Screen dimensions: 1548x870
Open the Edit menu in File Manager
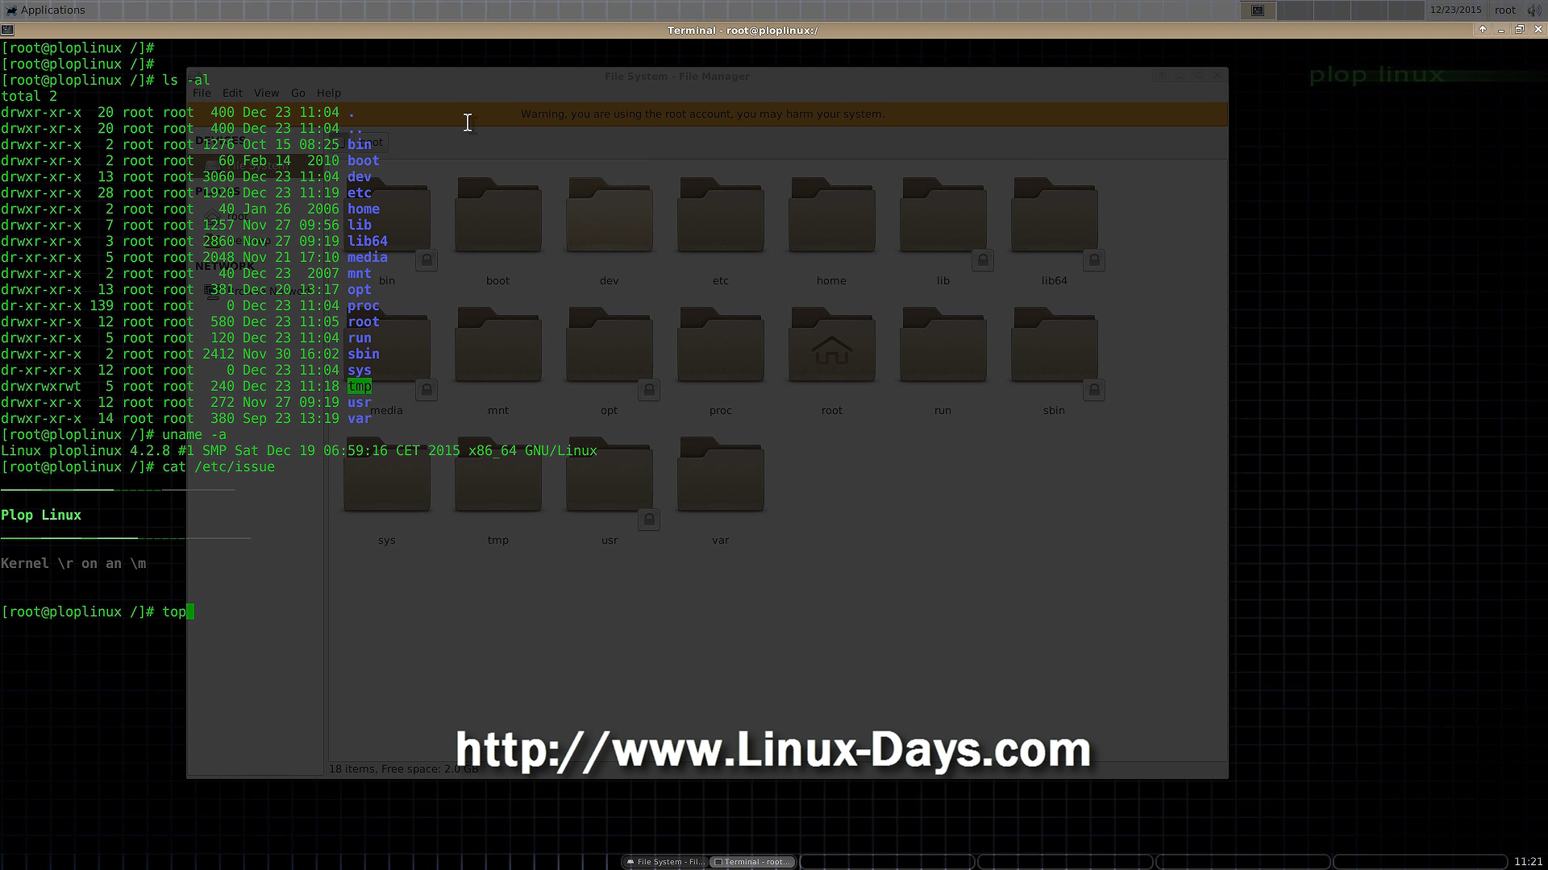[232, 93]
